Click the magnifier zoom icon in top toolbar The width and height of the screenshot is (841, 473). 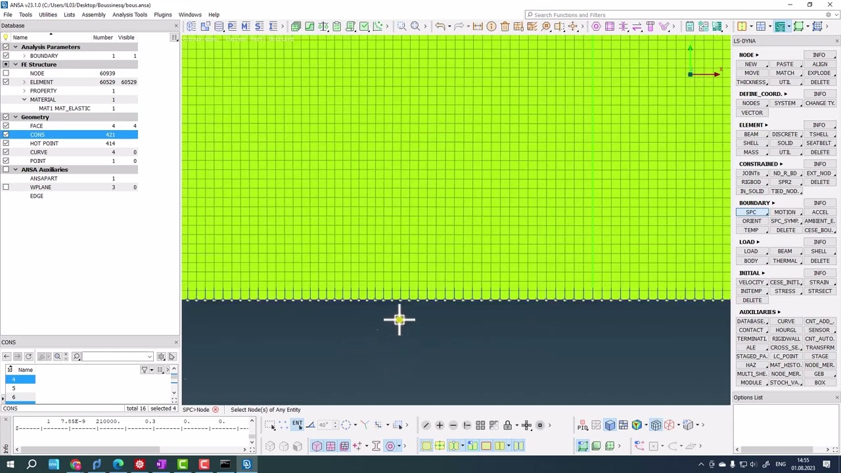415,26
